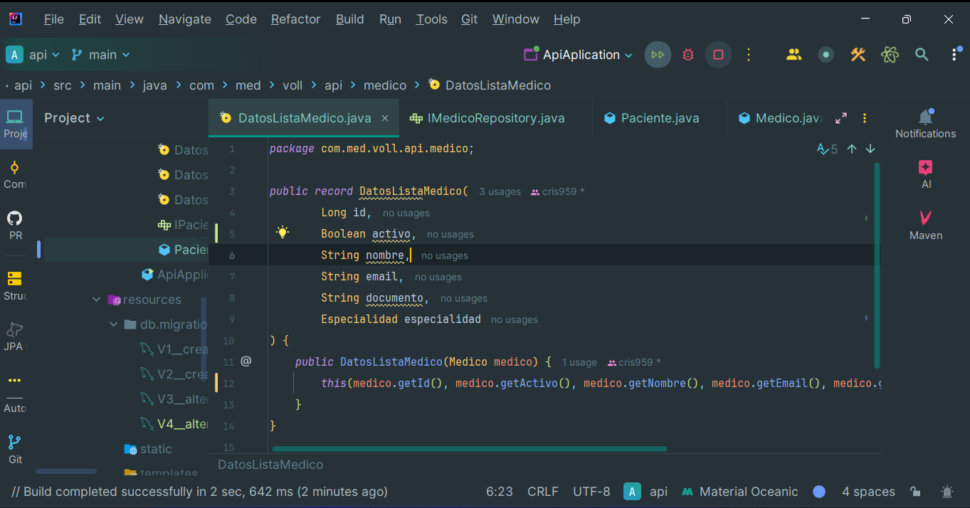Open the JPA tool window
The image size is (970, 508).
[15, 337]
